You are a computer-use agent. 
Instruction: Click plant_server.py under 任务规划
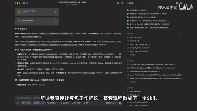click(x=135, y=92)
